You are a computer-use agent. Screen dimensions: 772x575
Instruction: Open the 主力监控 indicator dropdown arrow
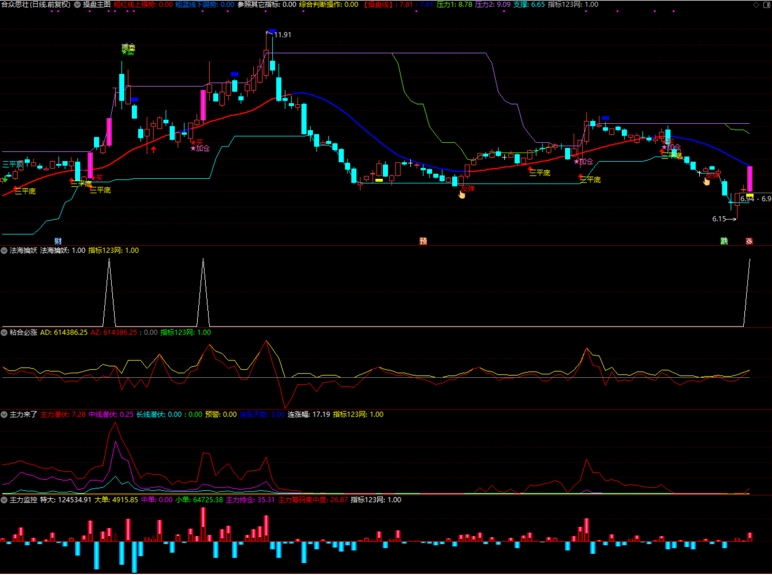pyautogui.click(x=4, y=500)
